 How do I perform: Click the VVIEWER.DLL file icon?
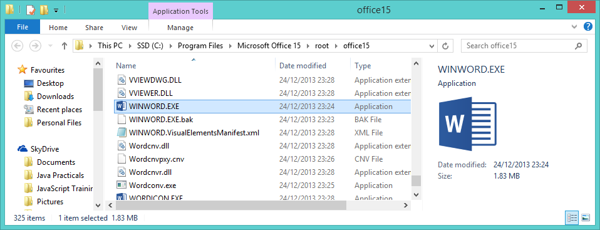point(122,93)
